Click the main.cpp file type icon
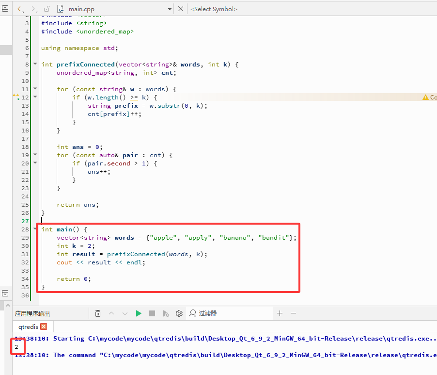 (x=60, y=9)
